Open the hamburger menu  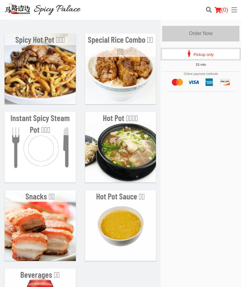(234, 10)
